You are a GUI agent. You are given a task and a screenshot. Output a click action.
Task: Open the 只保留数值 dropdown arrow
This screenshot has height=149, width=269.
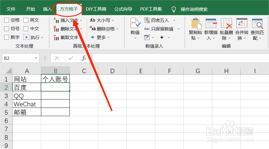tap(178, 29)
